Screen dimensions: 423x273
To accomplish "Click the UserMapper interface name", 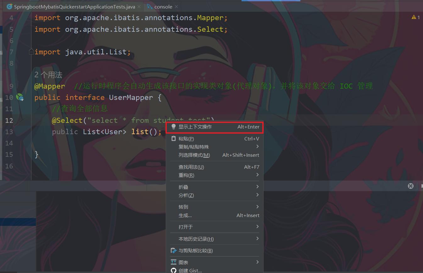I will coord(131,97).
